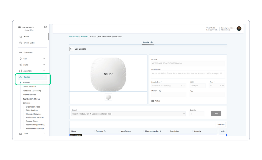This screenshot has width=262, height=160.
Task: Collapse the Catalog menu section
Action: (x=44, y=77)
